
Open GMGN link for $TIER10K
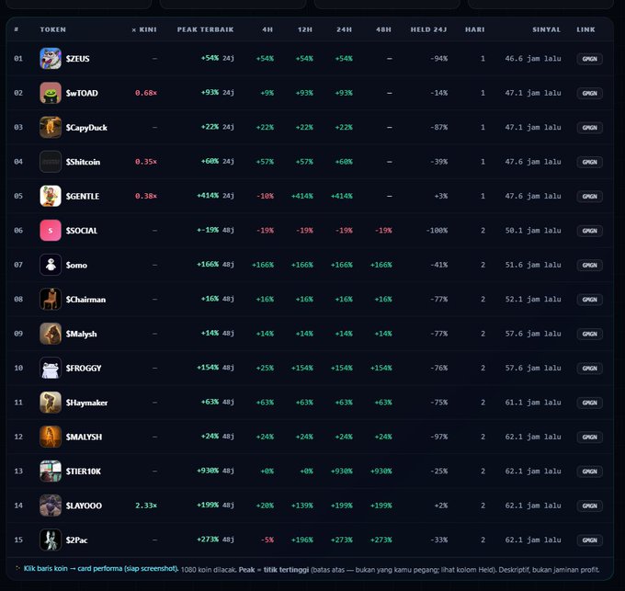[x=589, y=472]
